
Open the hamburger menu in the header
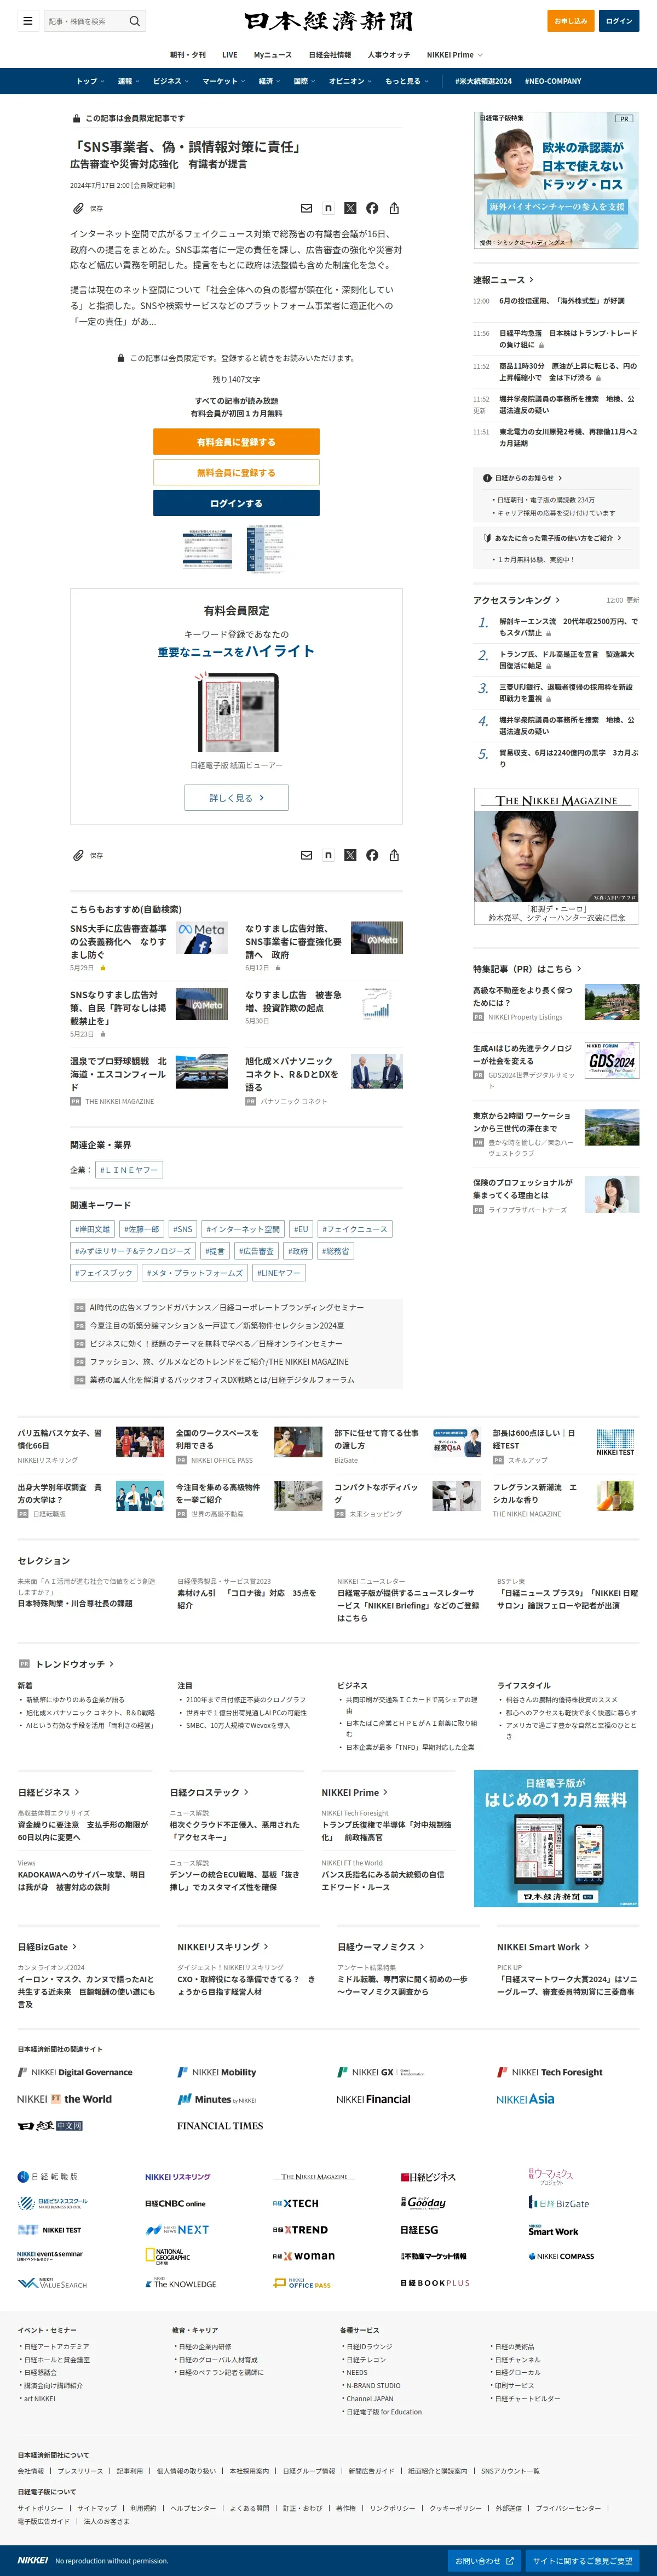28,21
